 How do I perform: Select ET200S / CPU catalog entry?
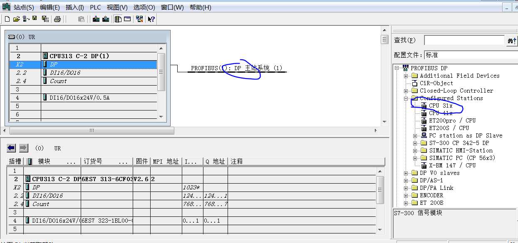(x=449, y=128)
